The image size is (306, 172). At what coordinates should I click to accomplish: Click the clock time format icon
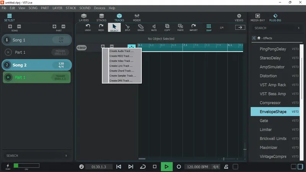(81, 167)
